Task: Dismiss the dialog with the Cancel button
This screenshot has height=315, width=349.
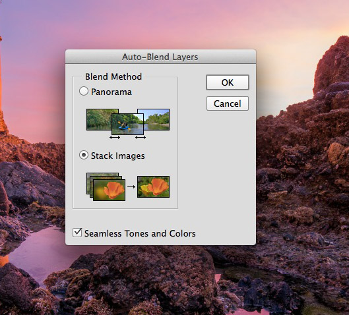Action: pos(228,103)
